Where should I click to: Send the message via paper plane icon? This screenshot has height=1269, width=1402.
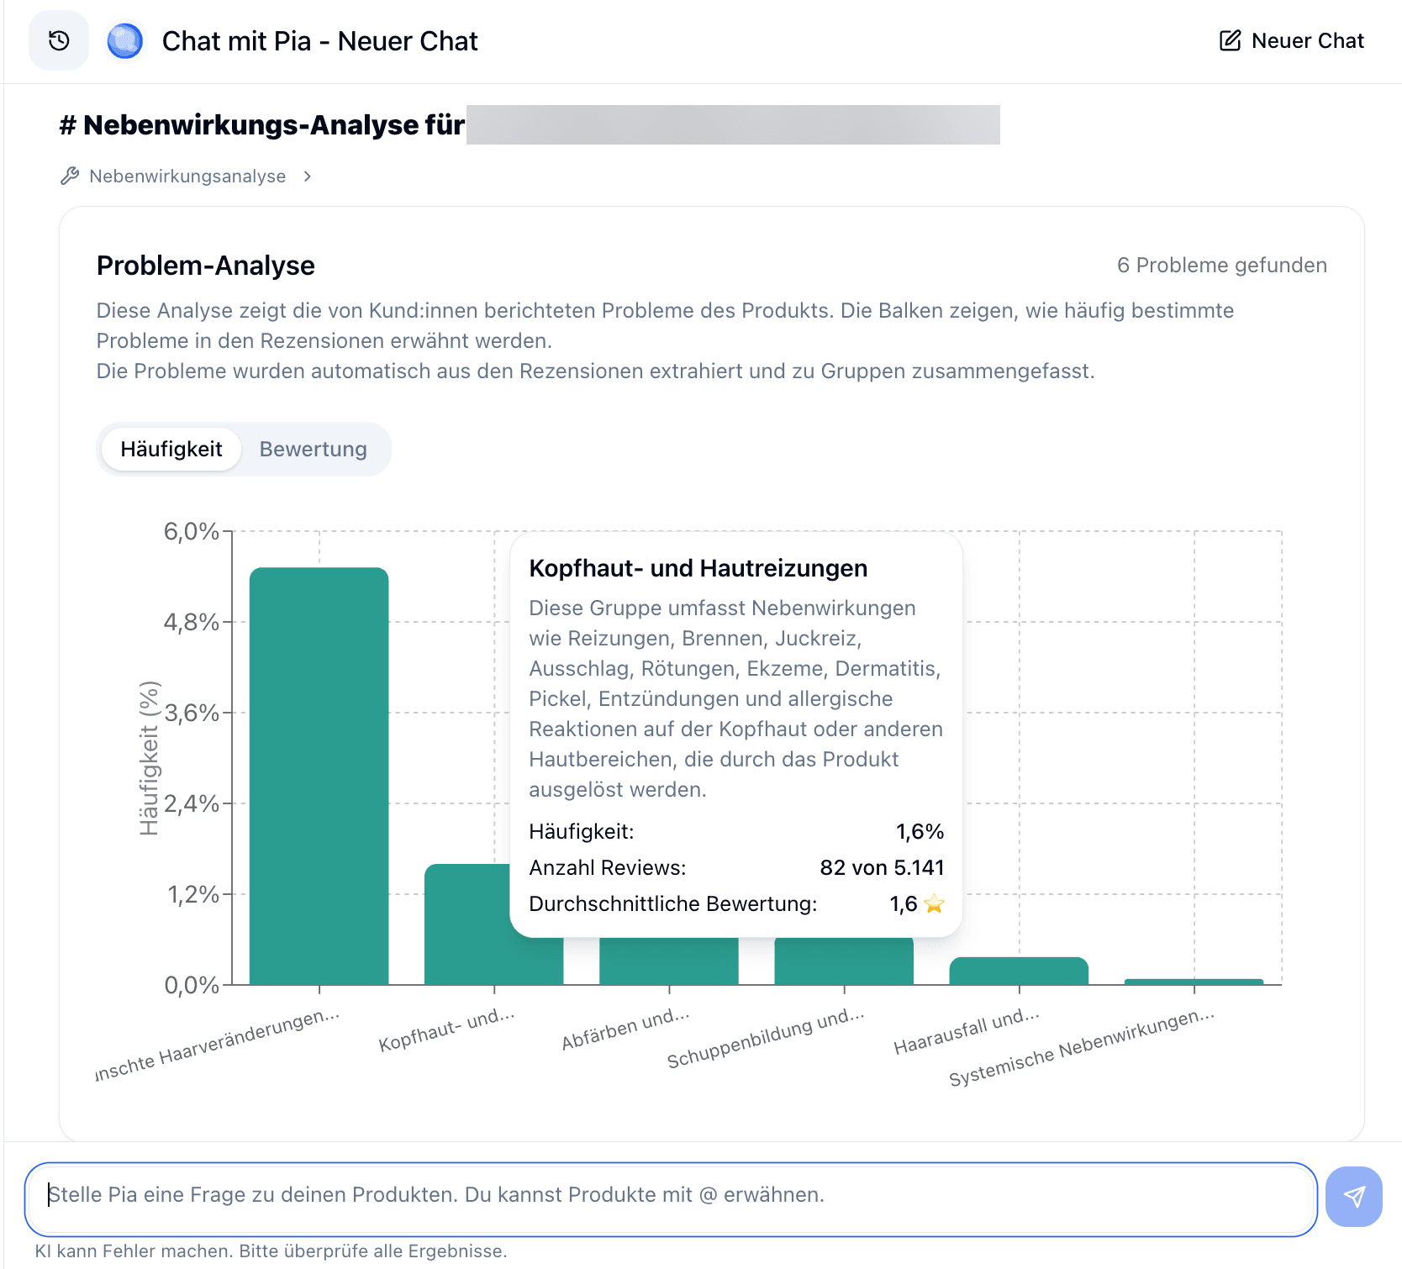(x=1353, y=1198)
